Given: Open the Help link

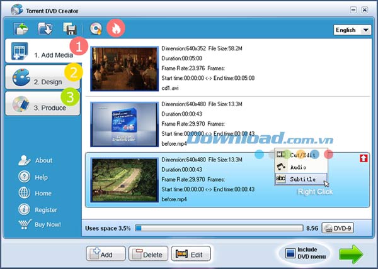Looking at the screenshot, I should [x=41, y=177].
